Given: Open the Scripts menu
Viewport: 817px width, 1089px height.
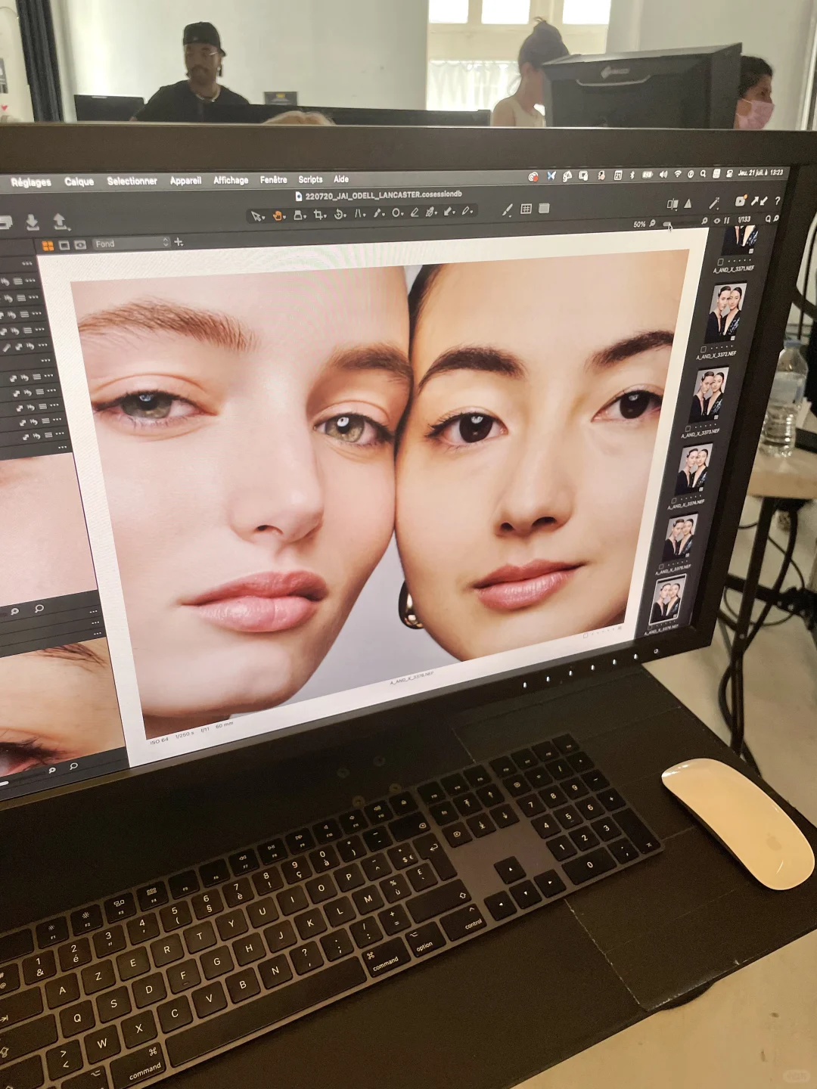Looking at the screenshot, I should (310, 179).
